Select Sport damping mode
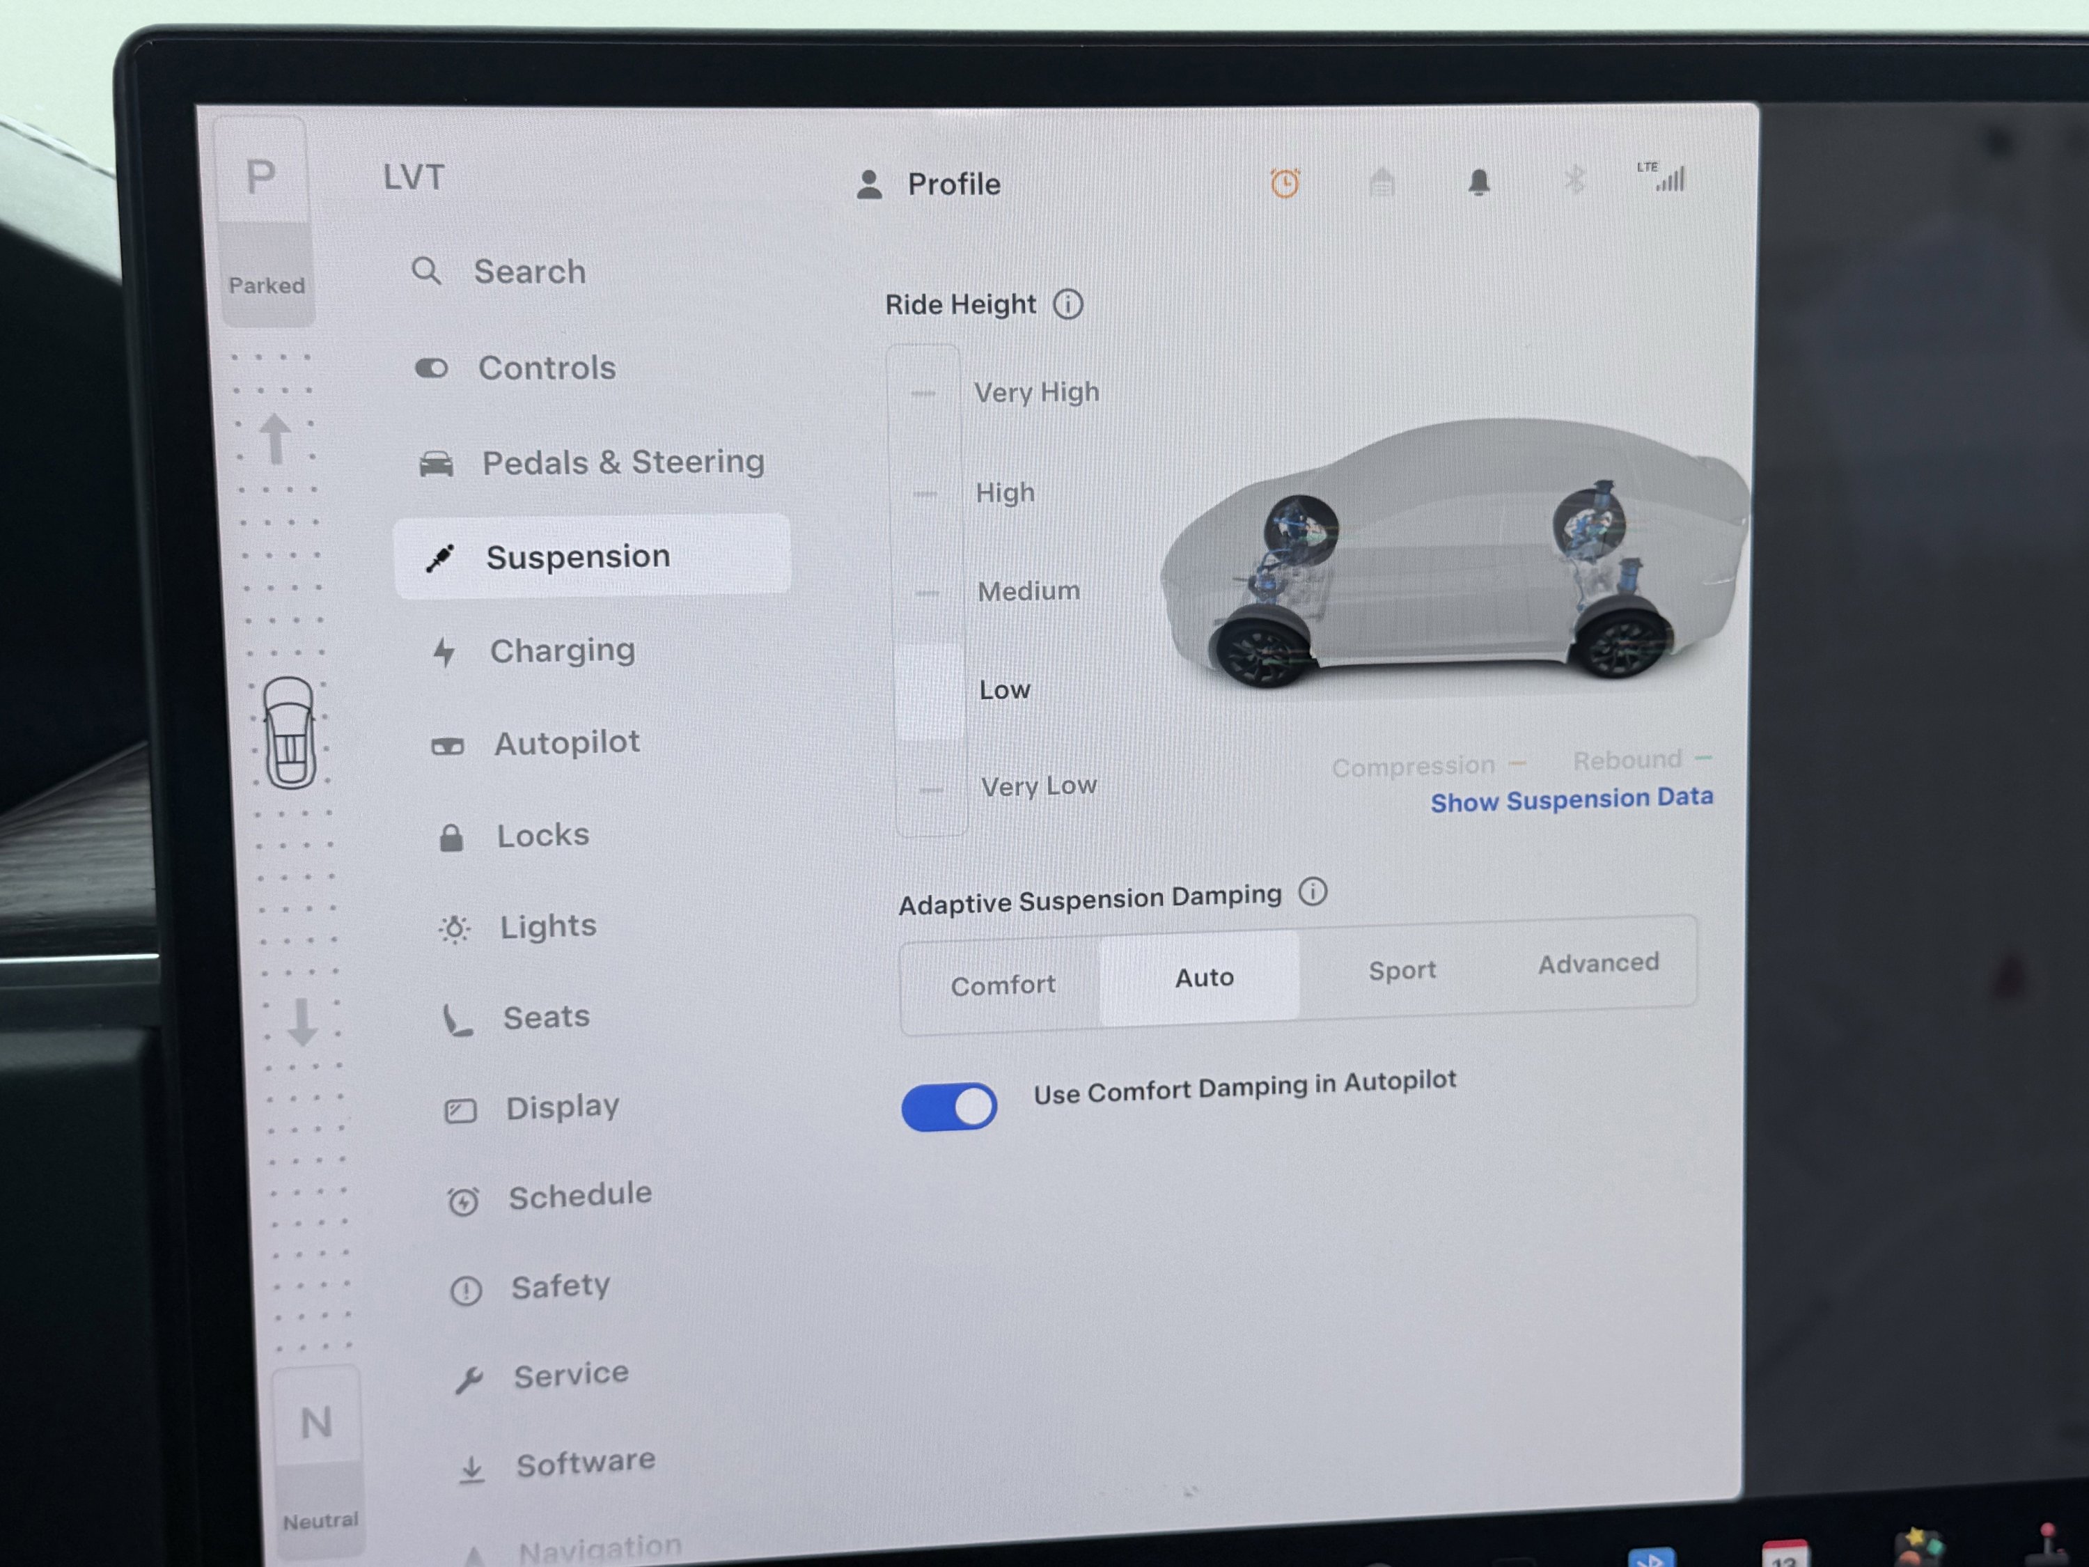 tap(1402, 971)
